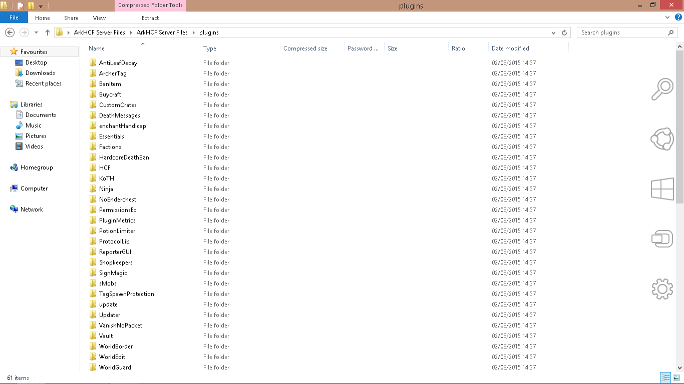Click the Buycraft folder icon
684x384 pixels.
coord(93,94)
